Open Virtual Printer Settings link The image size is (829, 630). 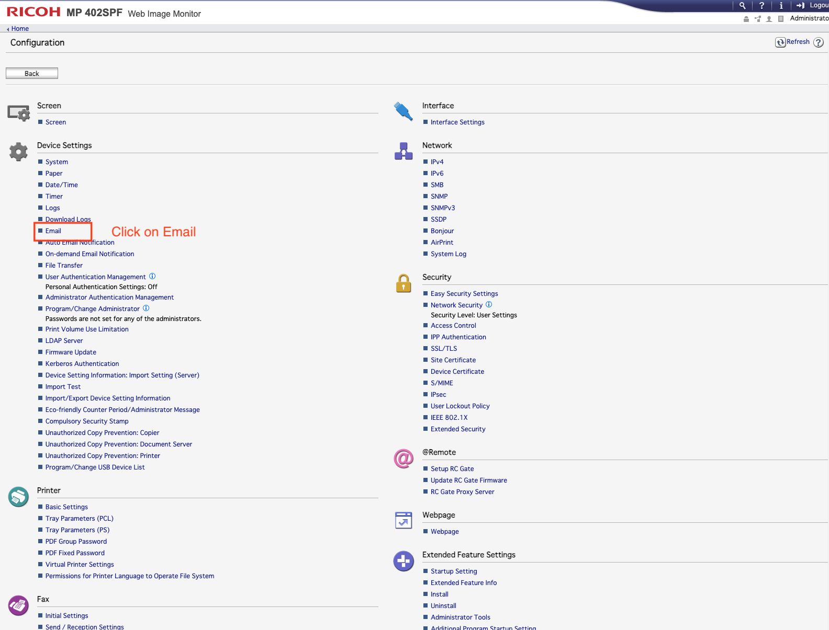coord(80,565)
